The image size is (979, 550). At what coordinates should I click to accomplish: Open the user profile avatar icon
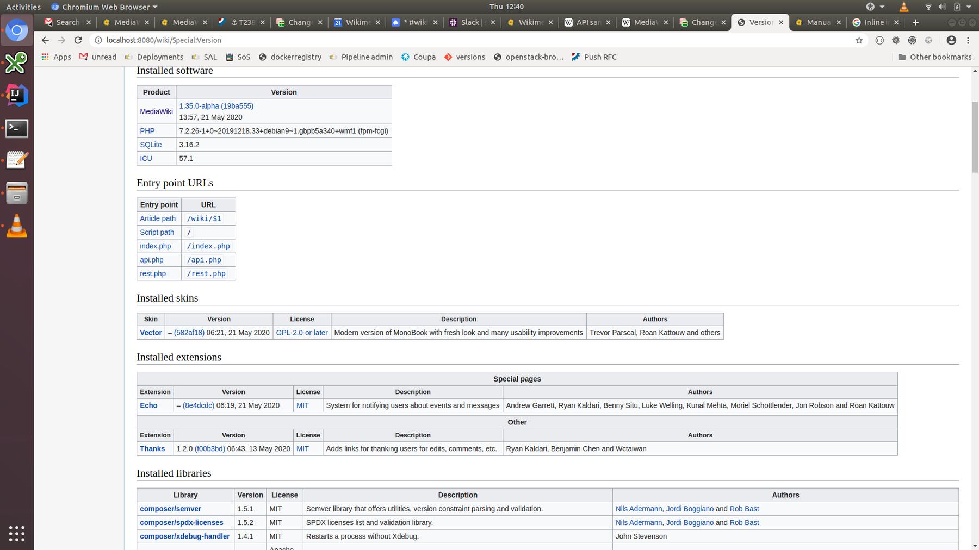[x=951, y=40]
